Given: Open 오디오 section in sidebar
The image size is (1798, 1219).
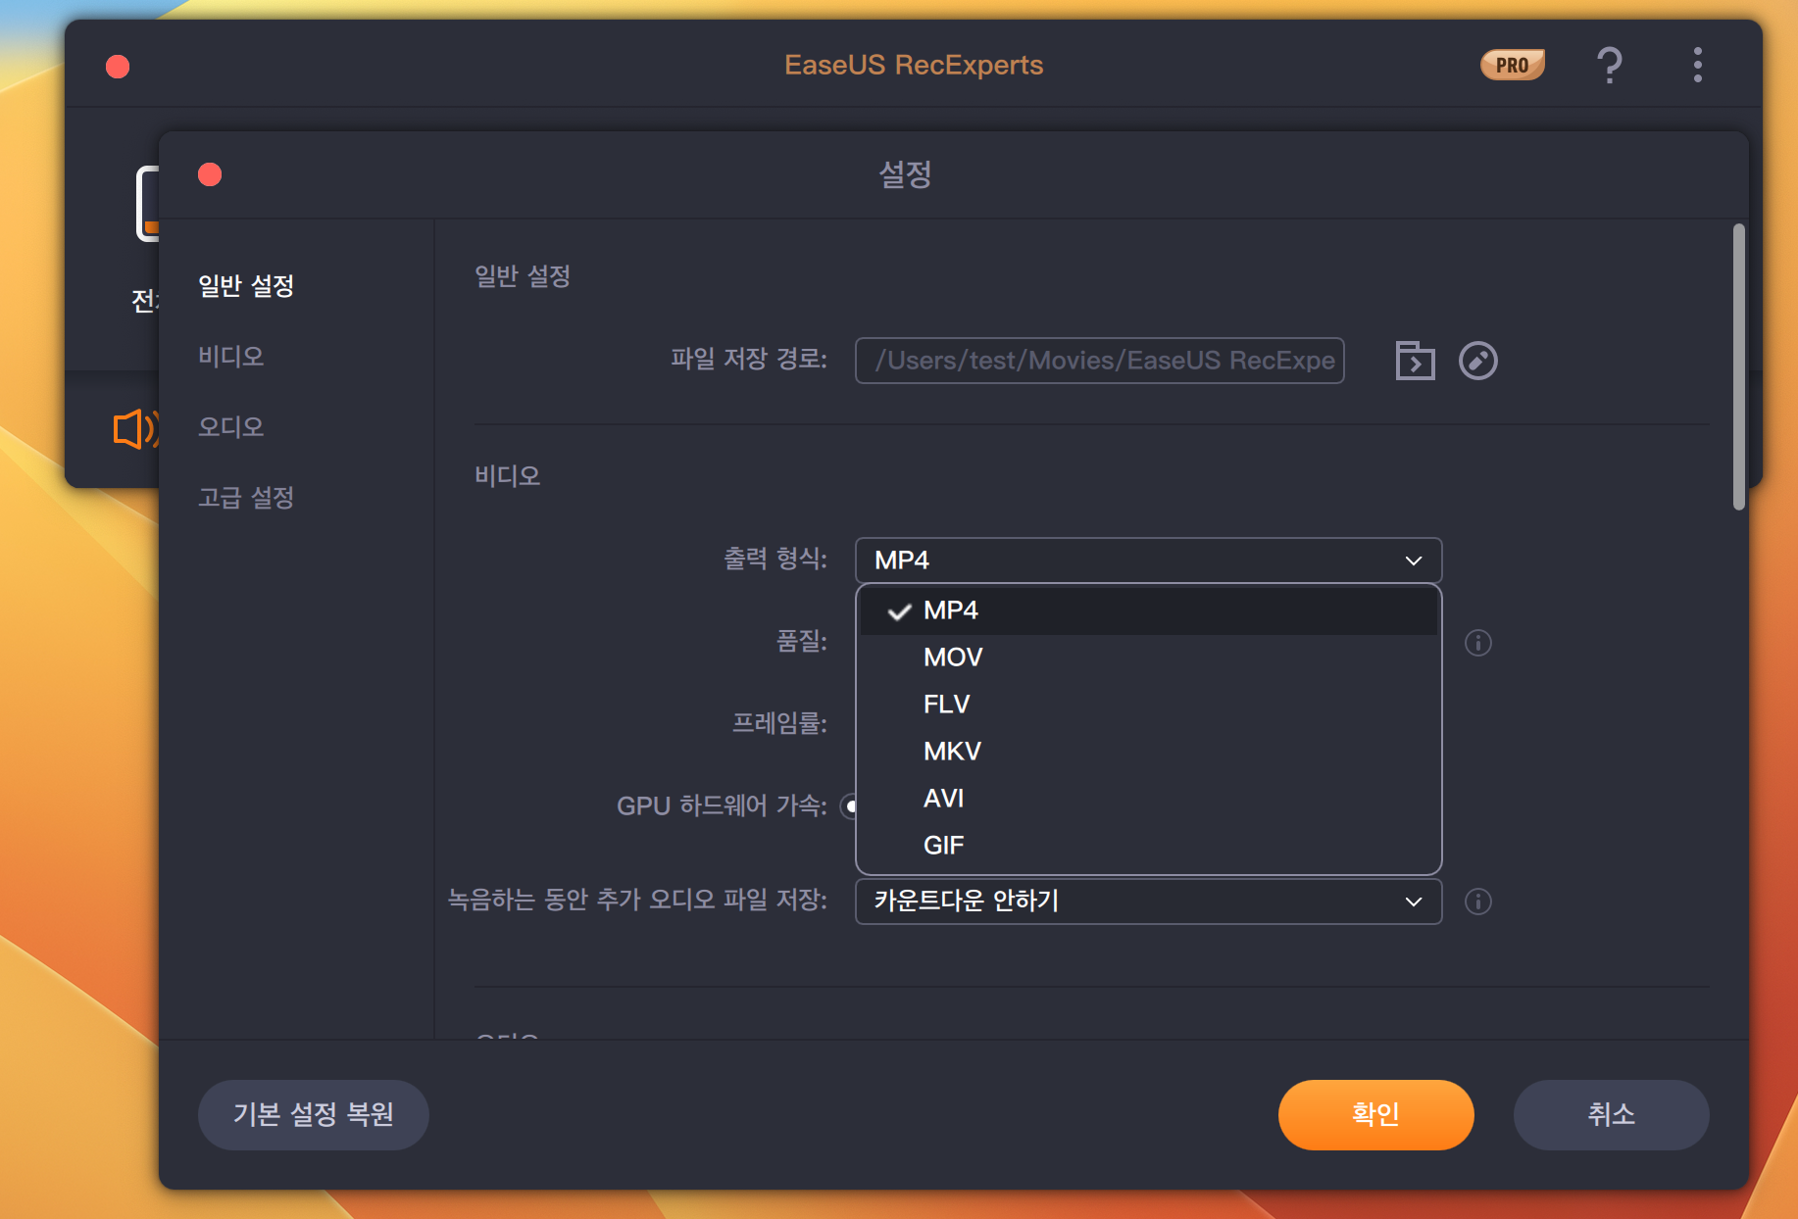Looking at the screenshot, I should (x=231, y=427).
